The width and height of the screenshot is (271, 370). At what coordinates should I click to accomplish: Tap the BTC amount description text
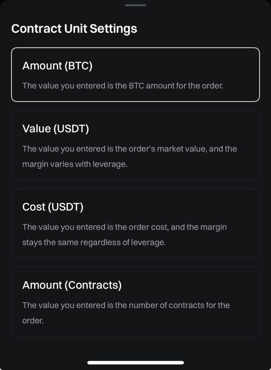point(123,86)
